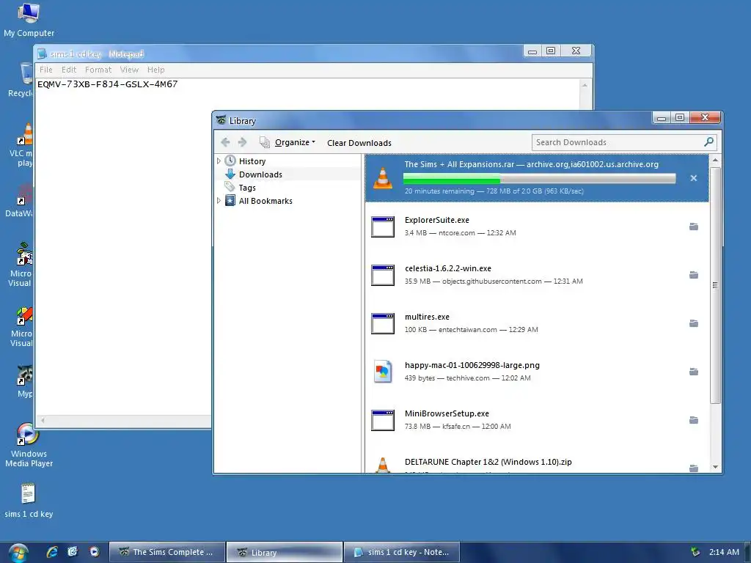
Task: Expand the All Bookmarks tree node
Action: pyautogui.click(x=219, y=201)
